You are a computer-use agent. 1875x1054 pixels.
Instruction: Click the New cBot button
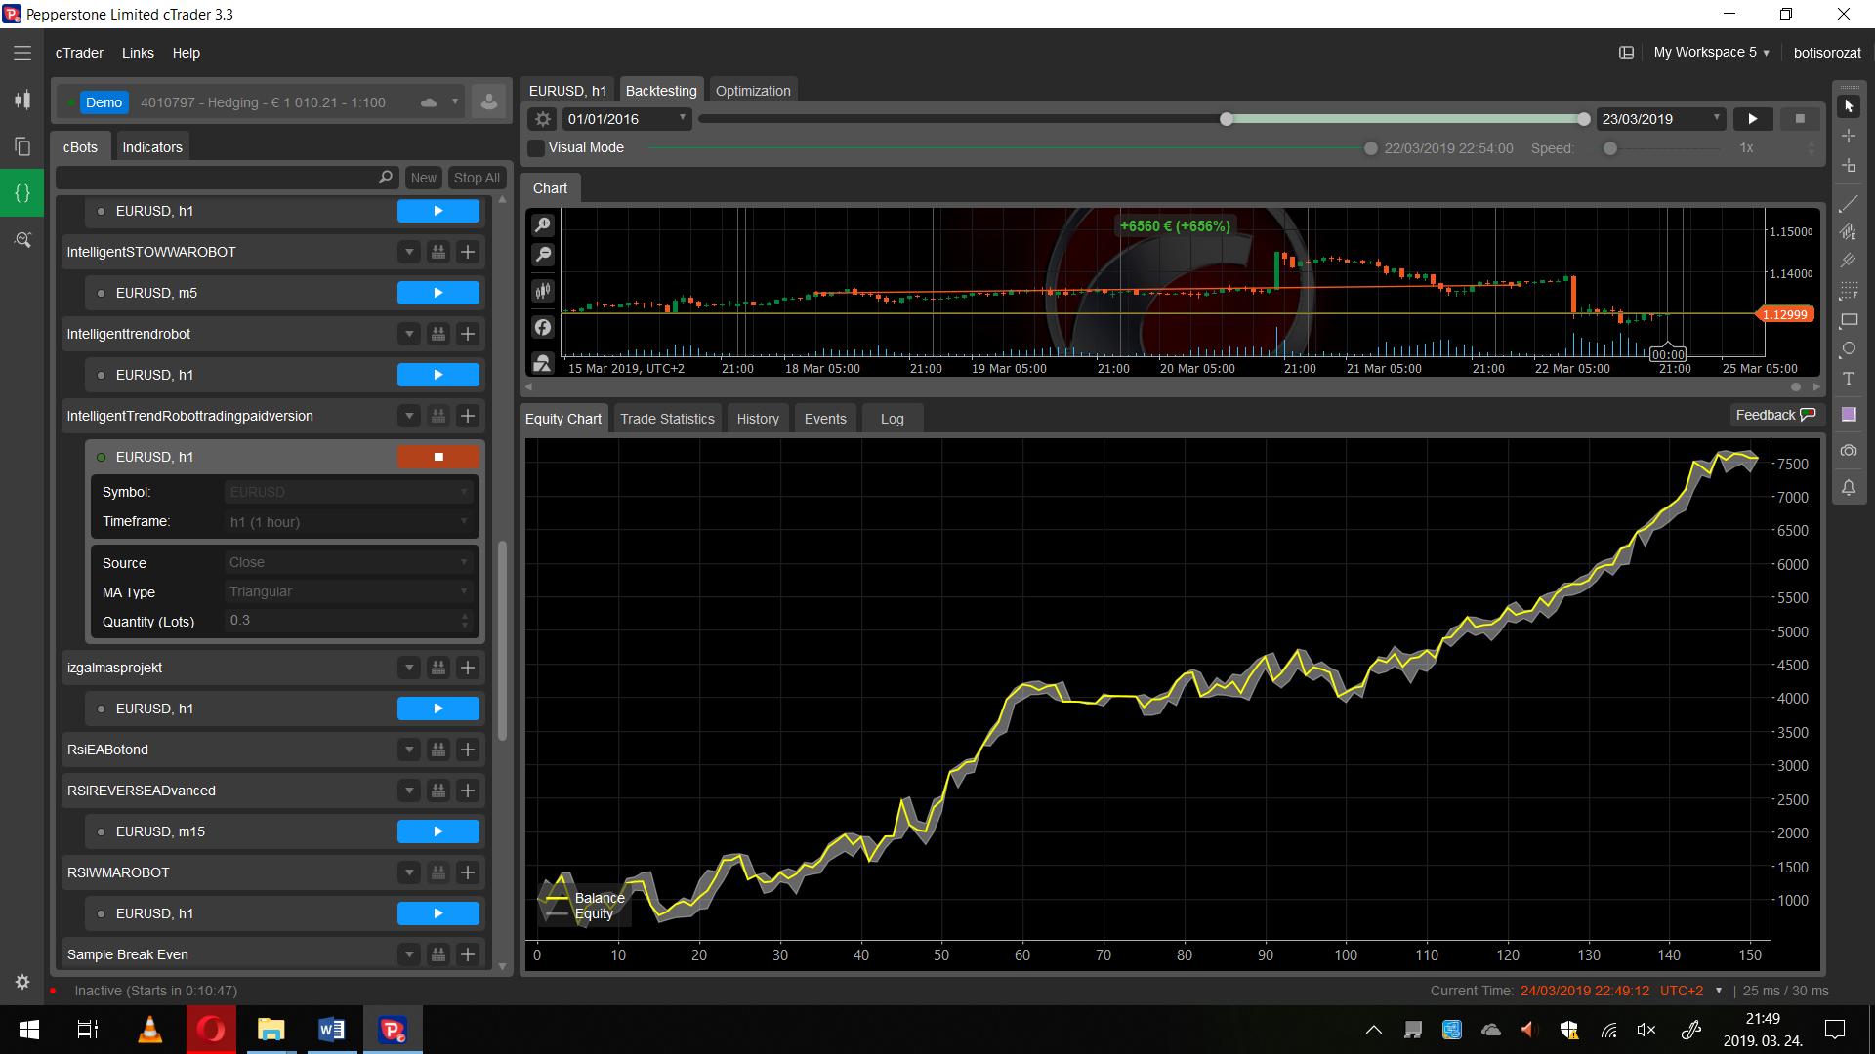click(423, 178)
